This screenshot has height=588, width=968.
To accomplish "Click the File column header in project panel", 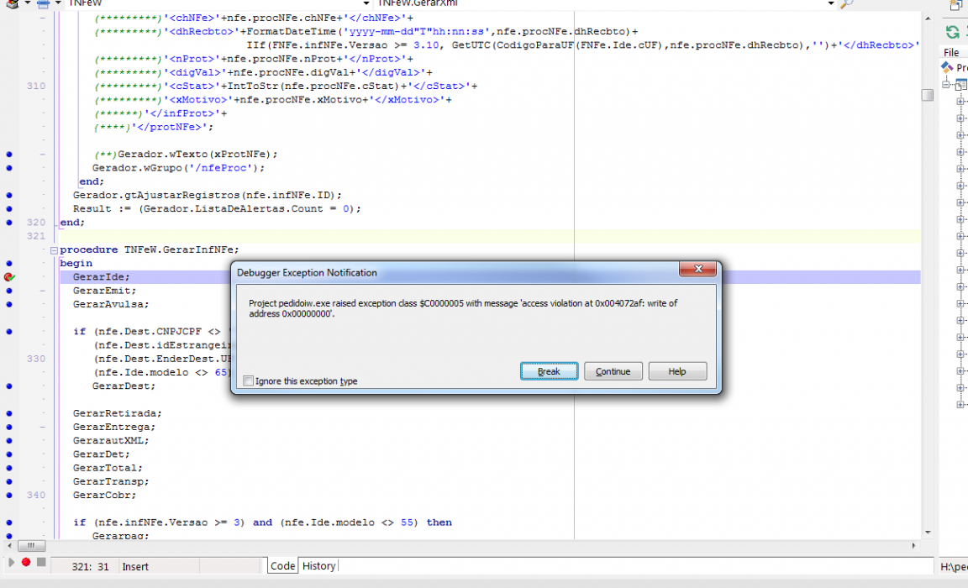I will point(951,52).
